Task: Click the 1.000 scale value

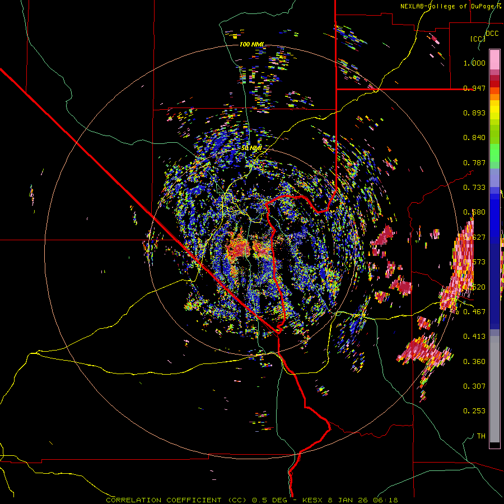Action: point(474,63)
